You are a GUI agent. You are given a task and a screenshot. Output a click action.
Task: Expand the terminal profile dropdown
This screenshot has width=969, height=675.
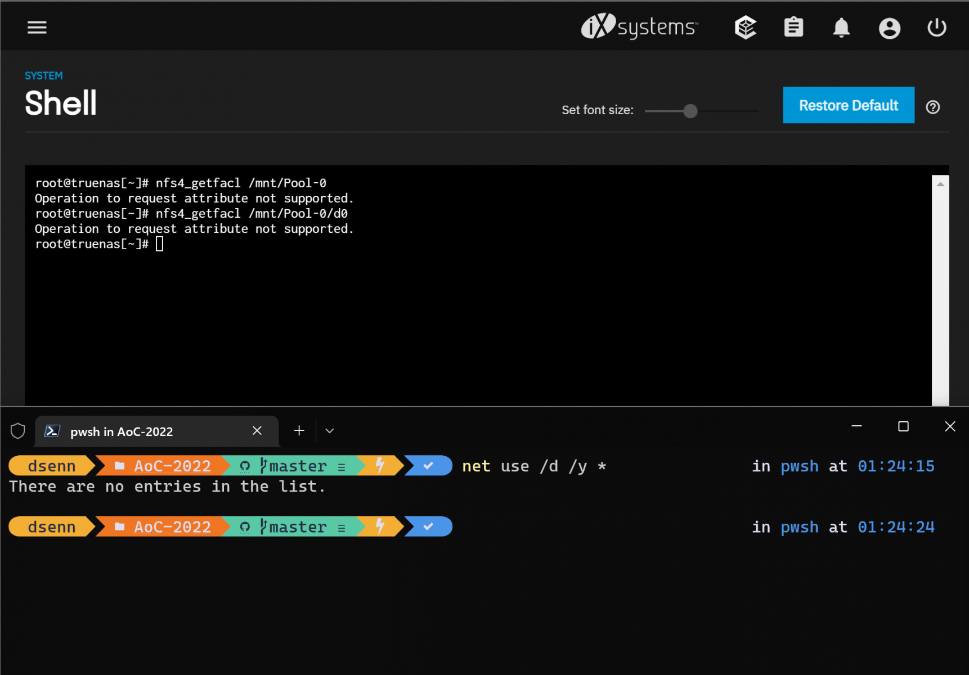click(x=330, y=431)
